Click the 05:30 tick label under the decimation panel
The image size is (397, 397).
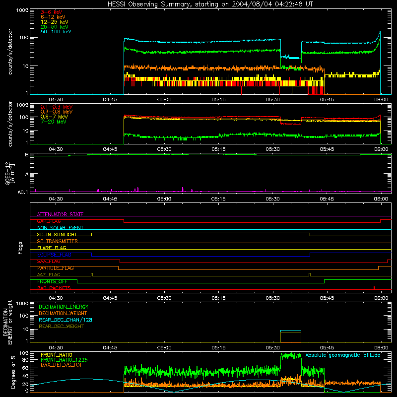pos(272,348)
